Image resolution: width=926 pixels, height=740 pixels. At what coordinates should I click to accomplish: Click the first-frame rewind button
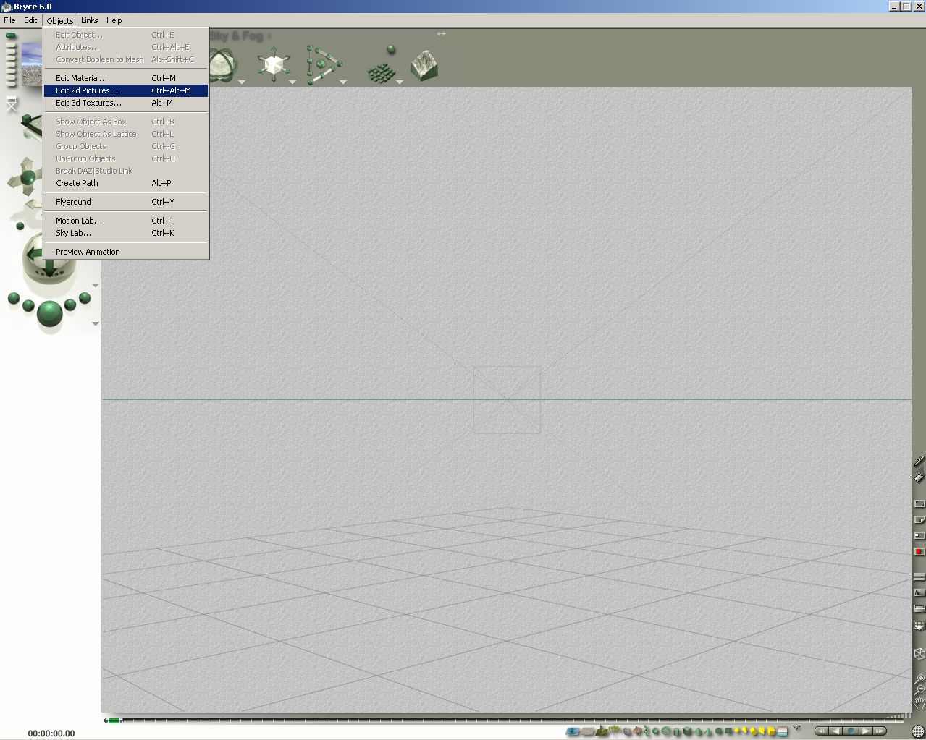(x=822, y=731)
